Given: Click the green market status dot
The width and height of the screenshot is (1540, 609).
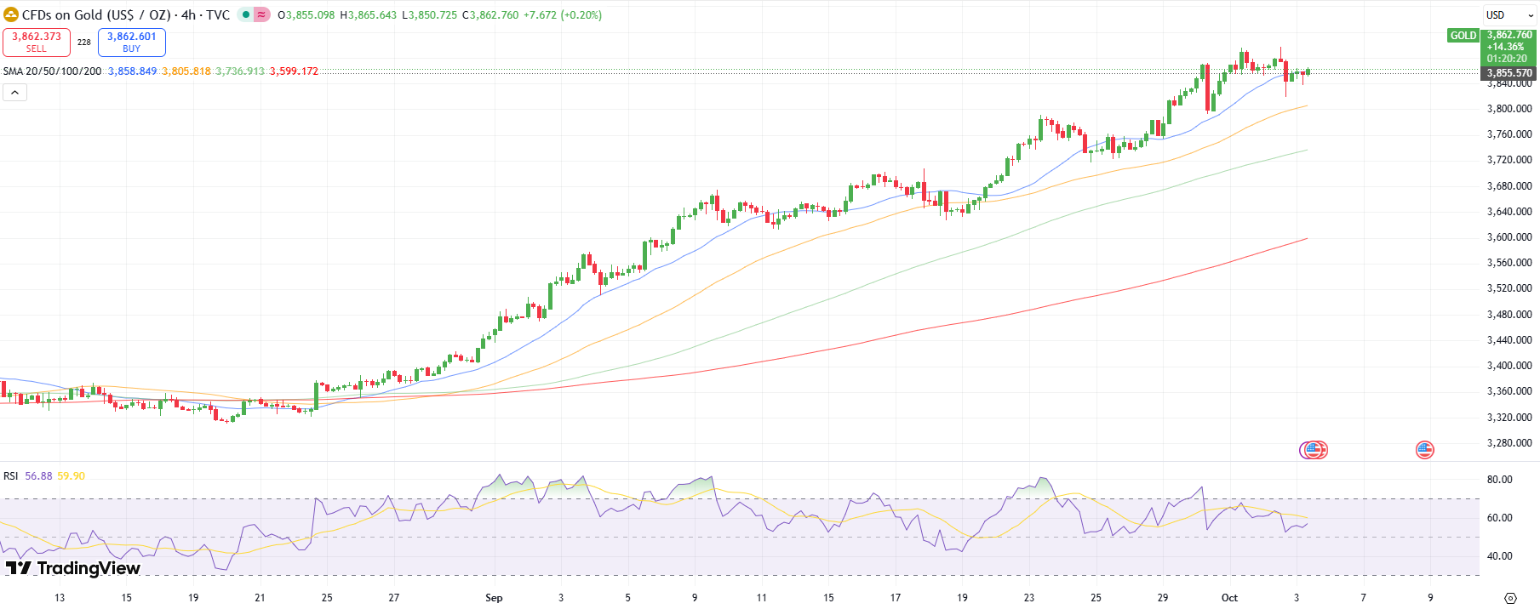Looking at the screenshot, I should 246,14.
